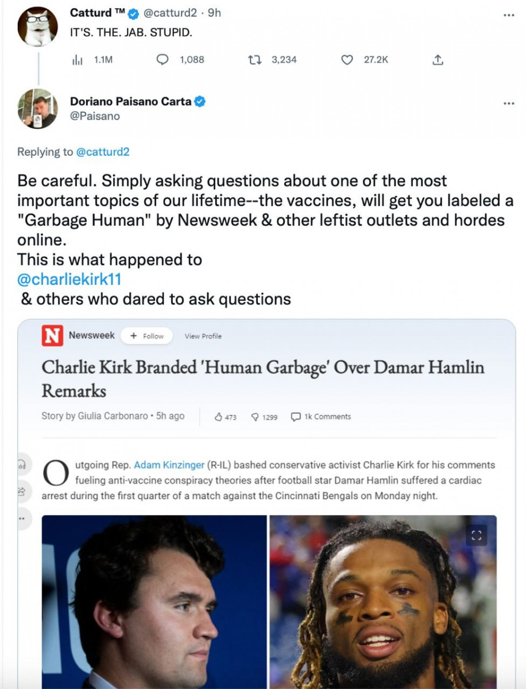Viewport: 526px width, 689px height.
Task: Open the @charliekirk11 mention link
Action: point(70,279)
